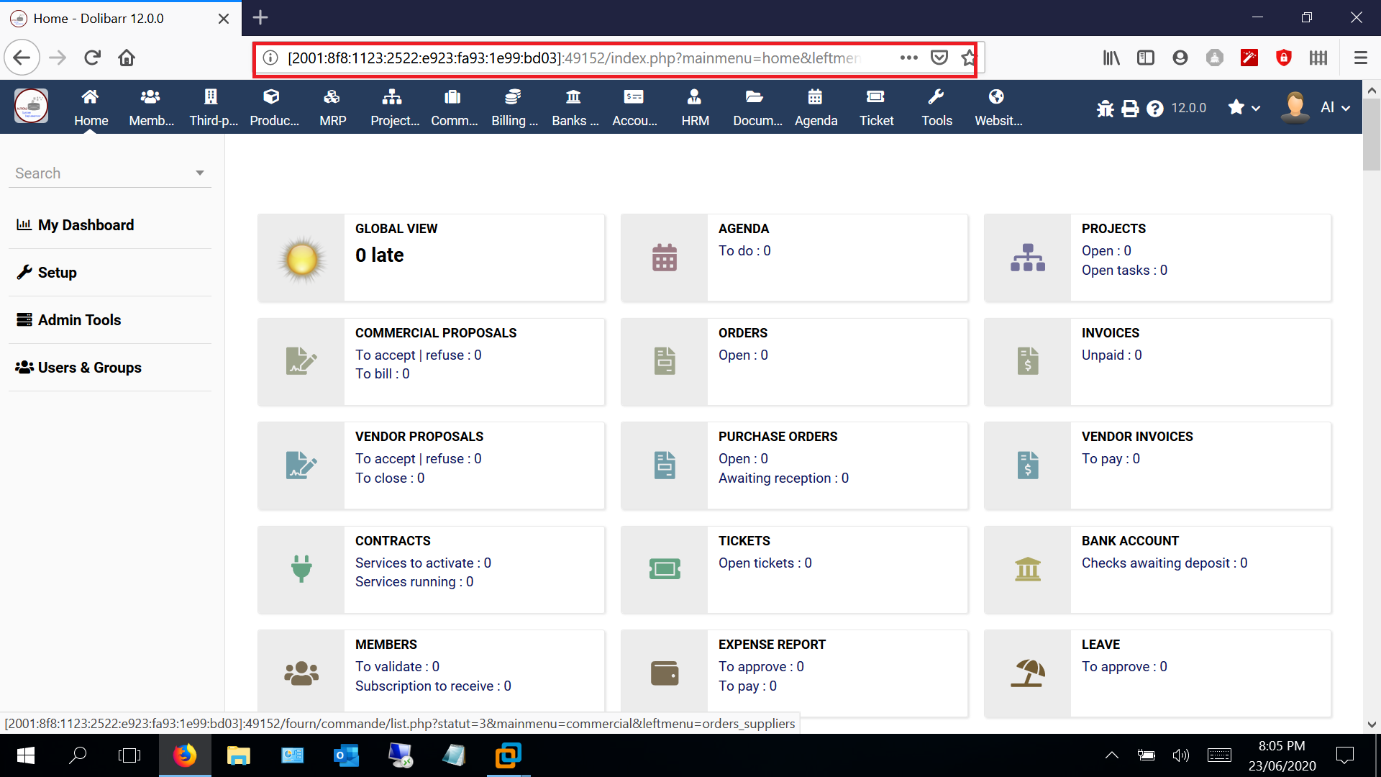This screenshot has width=1381, height=777.
Task: Open the Search dropdown in sidebar
Action: [110, 173]
